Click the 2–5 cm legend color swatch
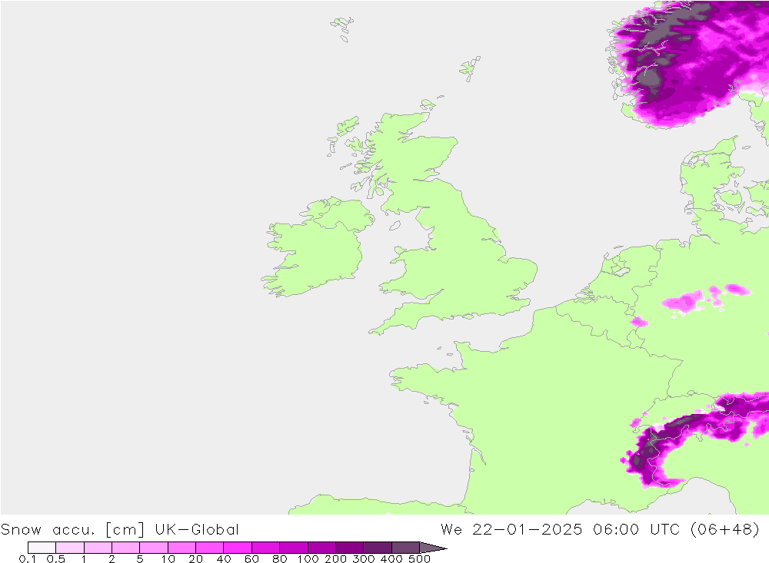This screenshot has height=563, width=769. click(126, 548)
